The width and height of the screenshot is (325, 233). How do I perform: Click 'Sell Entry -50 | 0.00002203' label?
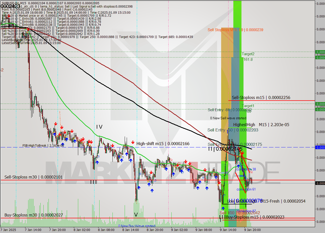click(233, 130)
